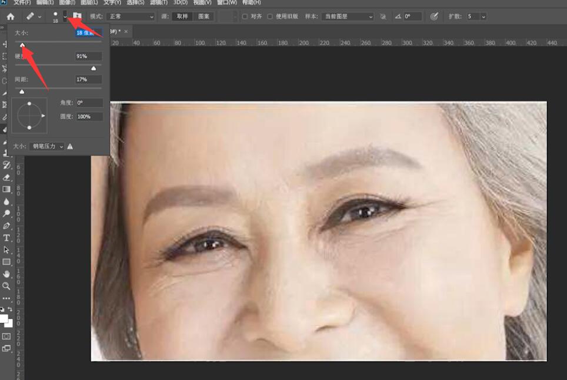The image size is (567, 380).
Task: Click the spacing slider handle
Action: pyautogui.click(x=22, y=92)
